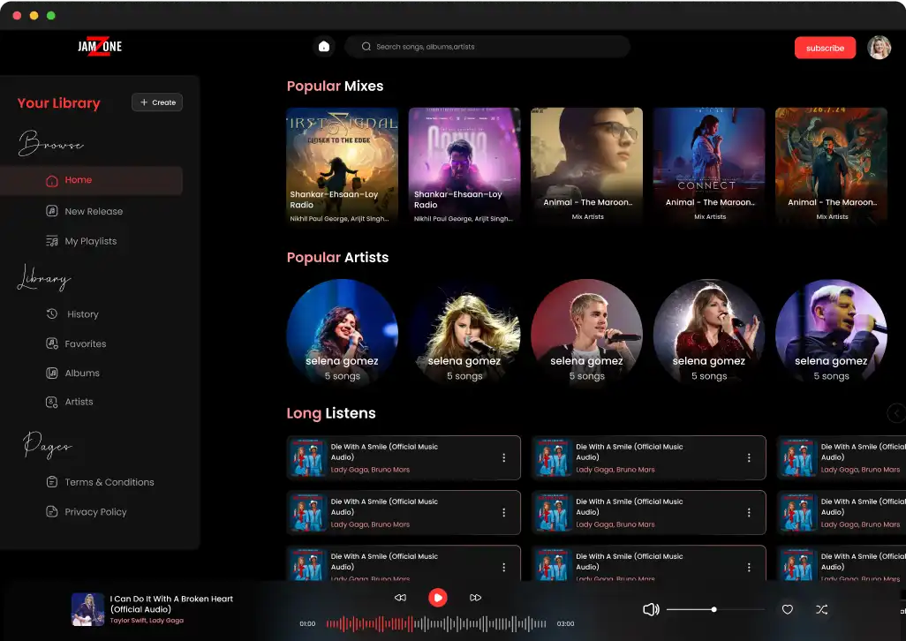Click the Artists sidebar icon
The width and height of the screenshot is (906, 641).
[x=51, y=402]
